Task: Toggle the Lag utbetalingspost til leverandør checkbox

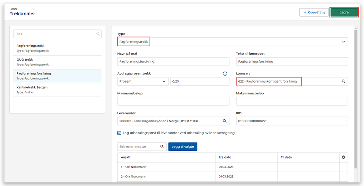Action: [x=119, y=133]
